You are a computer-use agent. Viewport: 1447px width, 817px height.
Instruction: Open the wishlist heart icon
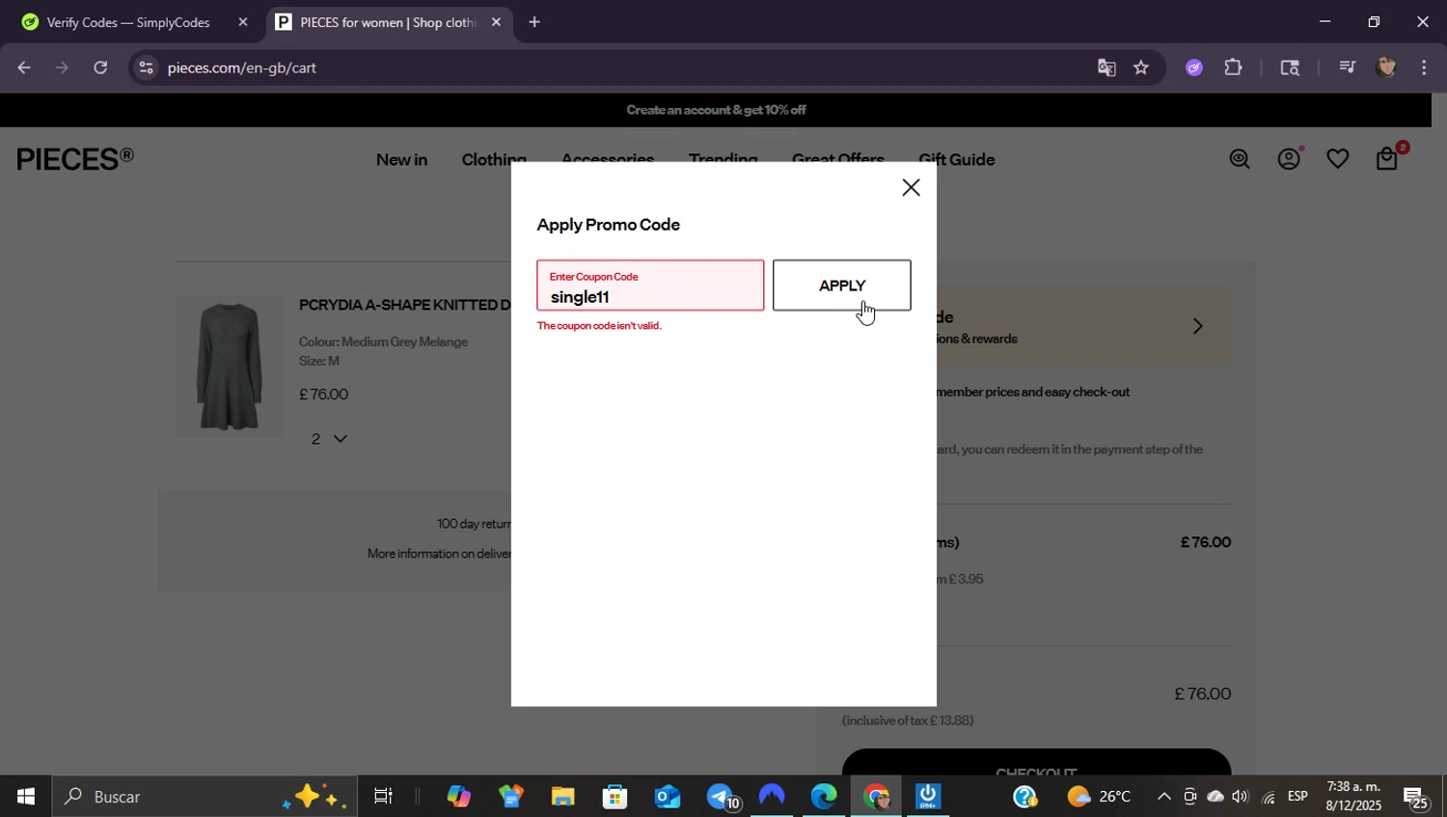(x=1337, y=159)
